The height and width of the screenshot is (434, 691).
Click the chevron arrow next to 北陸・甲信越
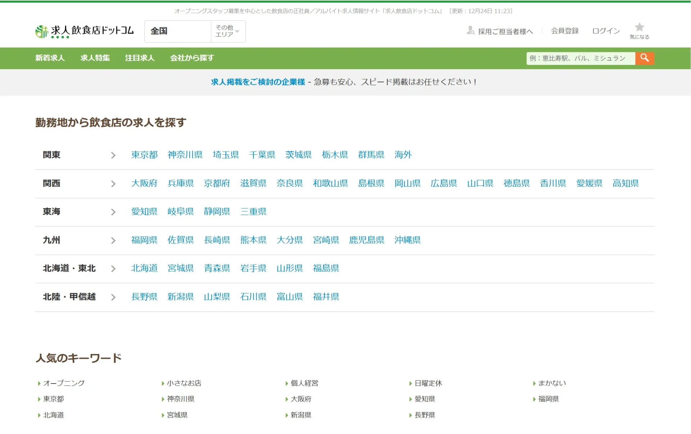(113, 297)
